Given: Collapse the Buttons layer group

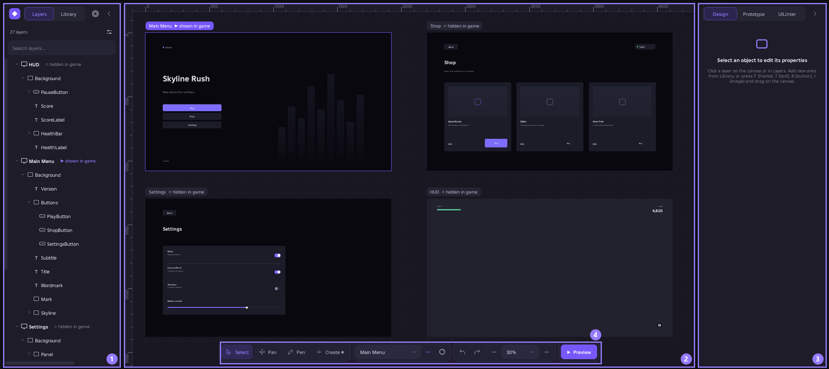Looking at the screenshot, I should 29,202.
